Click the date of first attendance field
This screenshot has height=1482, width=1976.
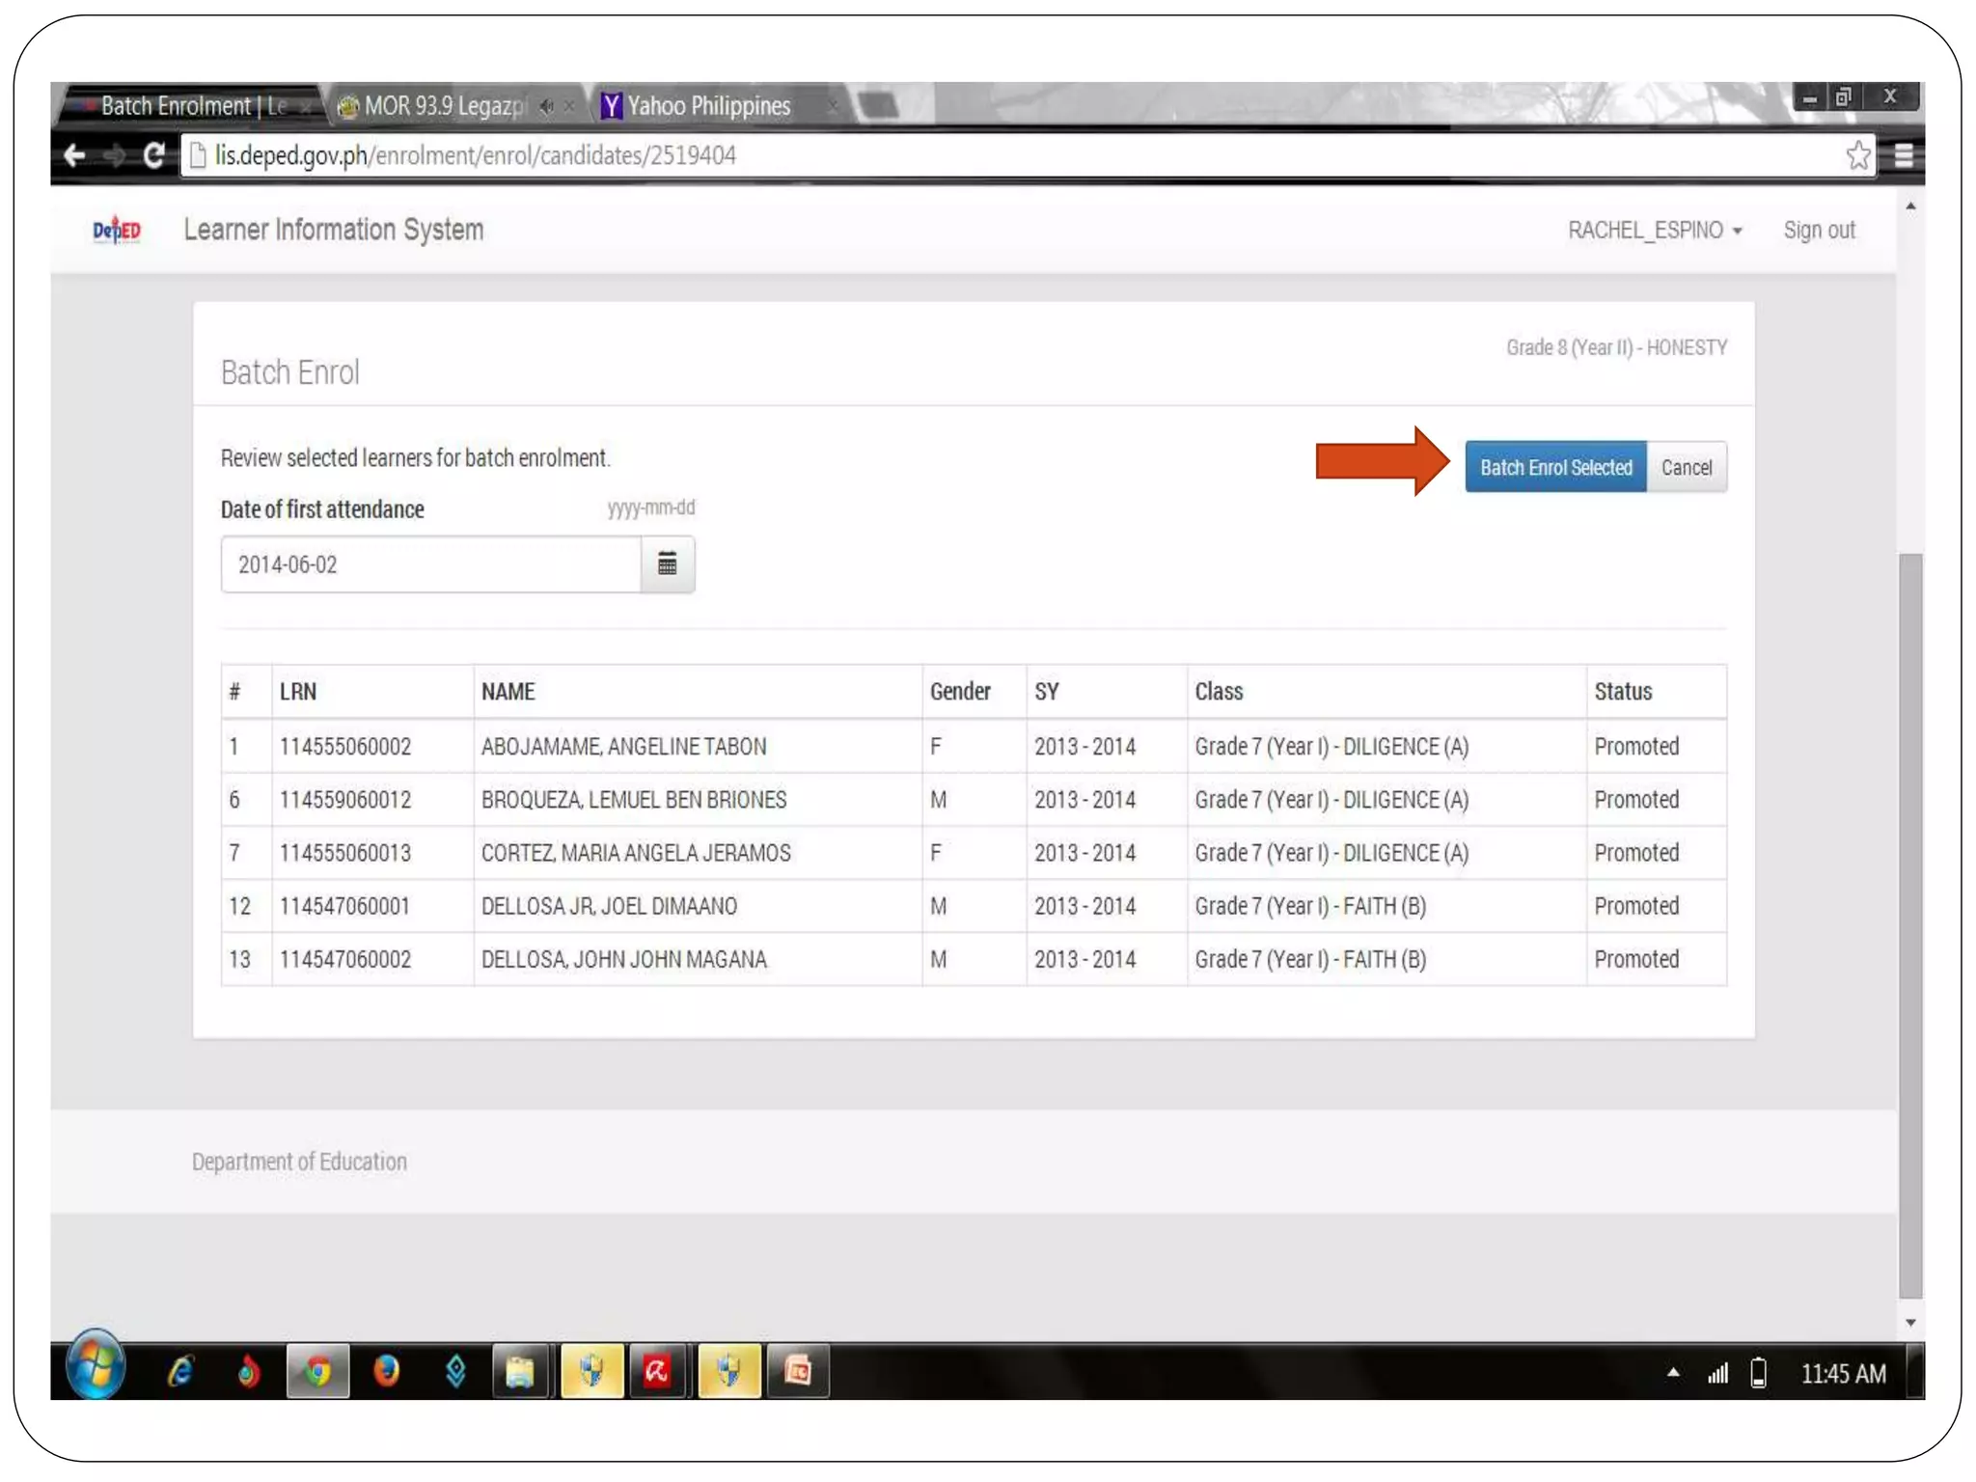pyautogui.click(x=430, y=564)
